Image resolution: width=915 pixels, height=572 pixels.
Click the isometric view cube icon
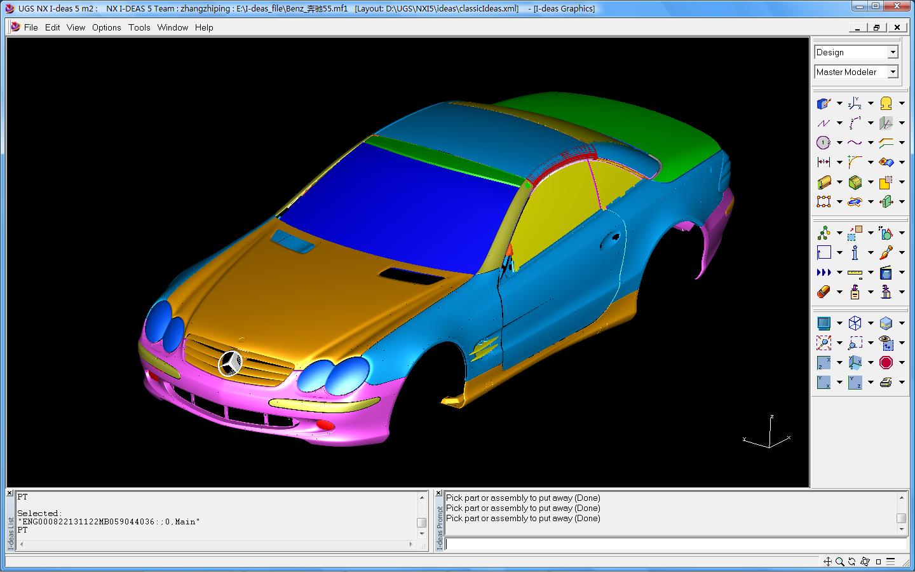[855, 363]
